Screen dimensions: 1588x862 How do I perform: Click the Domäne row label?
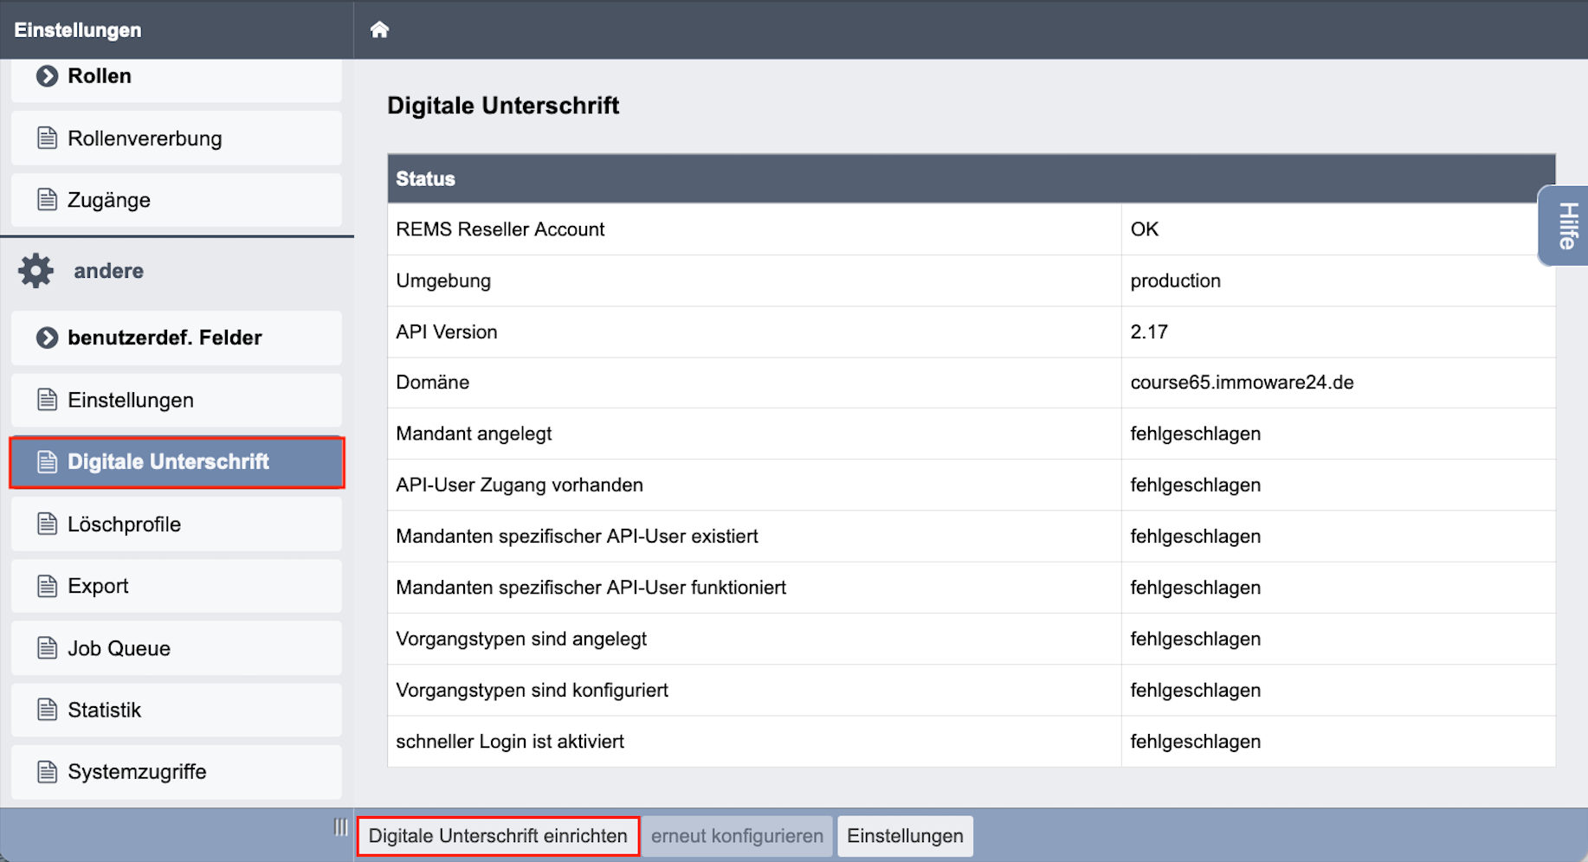[432, 383]
